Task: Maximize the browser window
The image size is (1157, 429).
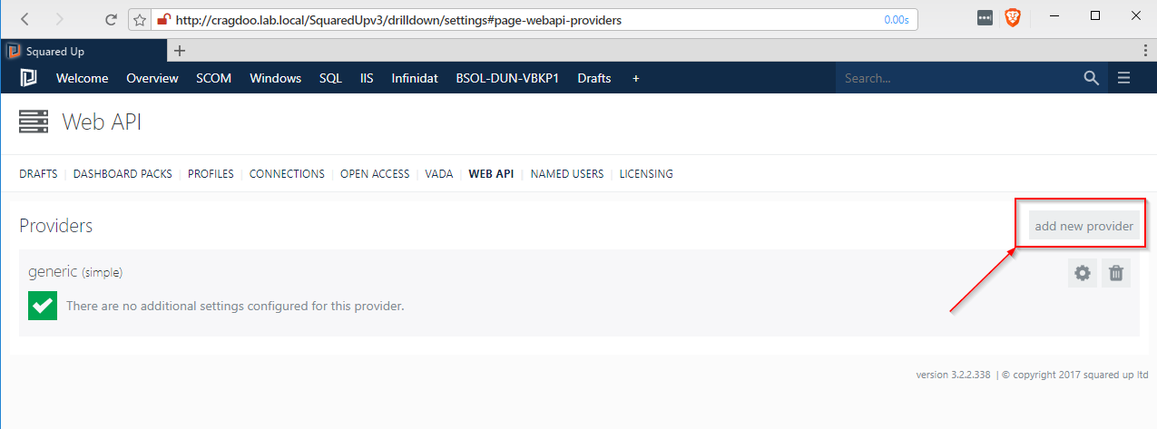Action: pyautogui.click(x=1095, y=16)
